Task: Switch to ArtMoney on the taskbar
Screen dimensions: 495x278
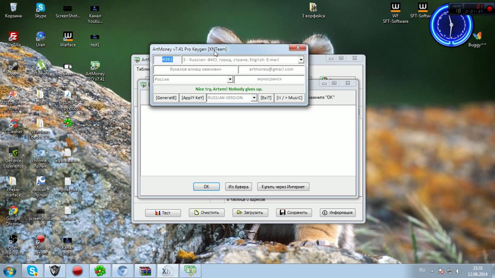Action: click(190, 271)
